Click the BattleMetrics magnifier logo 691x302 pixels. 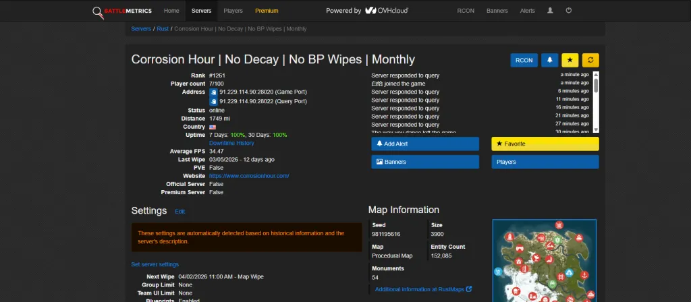[98, 12]
